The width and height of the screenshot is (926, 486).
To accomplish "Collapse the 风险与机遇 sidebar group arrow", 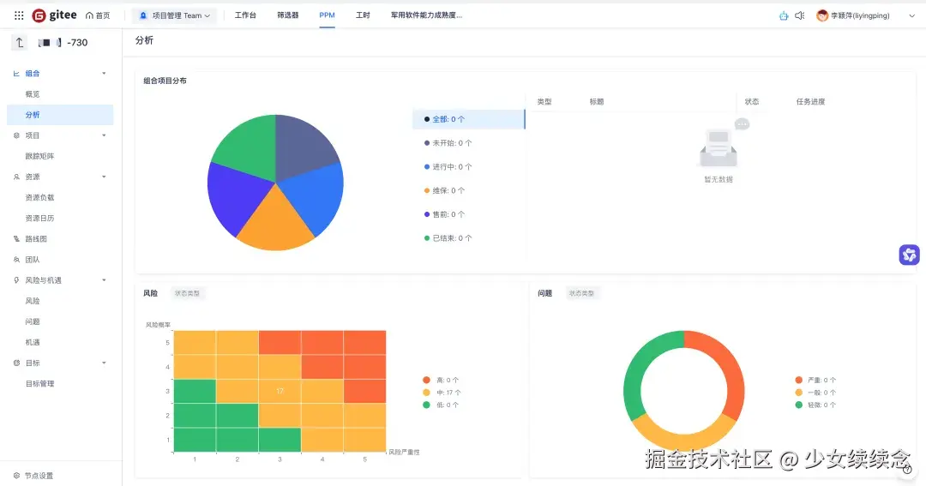I will tap(104, 280).
